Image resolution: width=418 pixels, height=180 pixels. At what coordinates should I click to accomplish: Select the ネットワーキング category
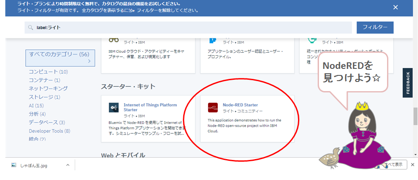pos(48,88)
